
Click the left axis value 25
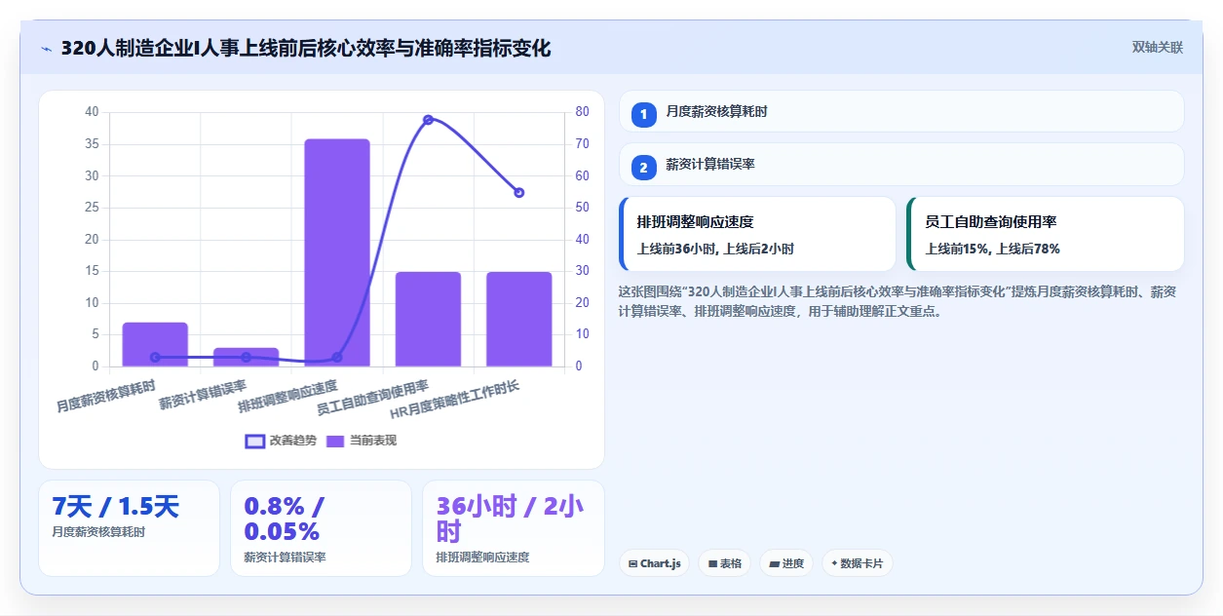(x=92, y=208)
